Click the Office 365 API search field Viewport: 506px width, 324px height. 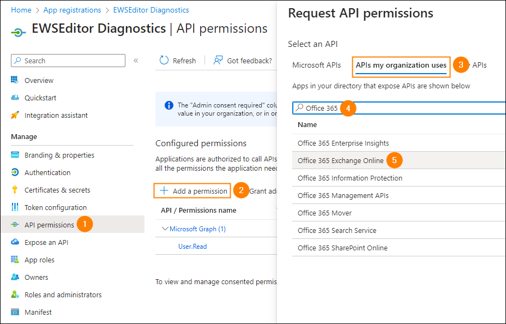click(x=399, y=108)
